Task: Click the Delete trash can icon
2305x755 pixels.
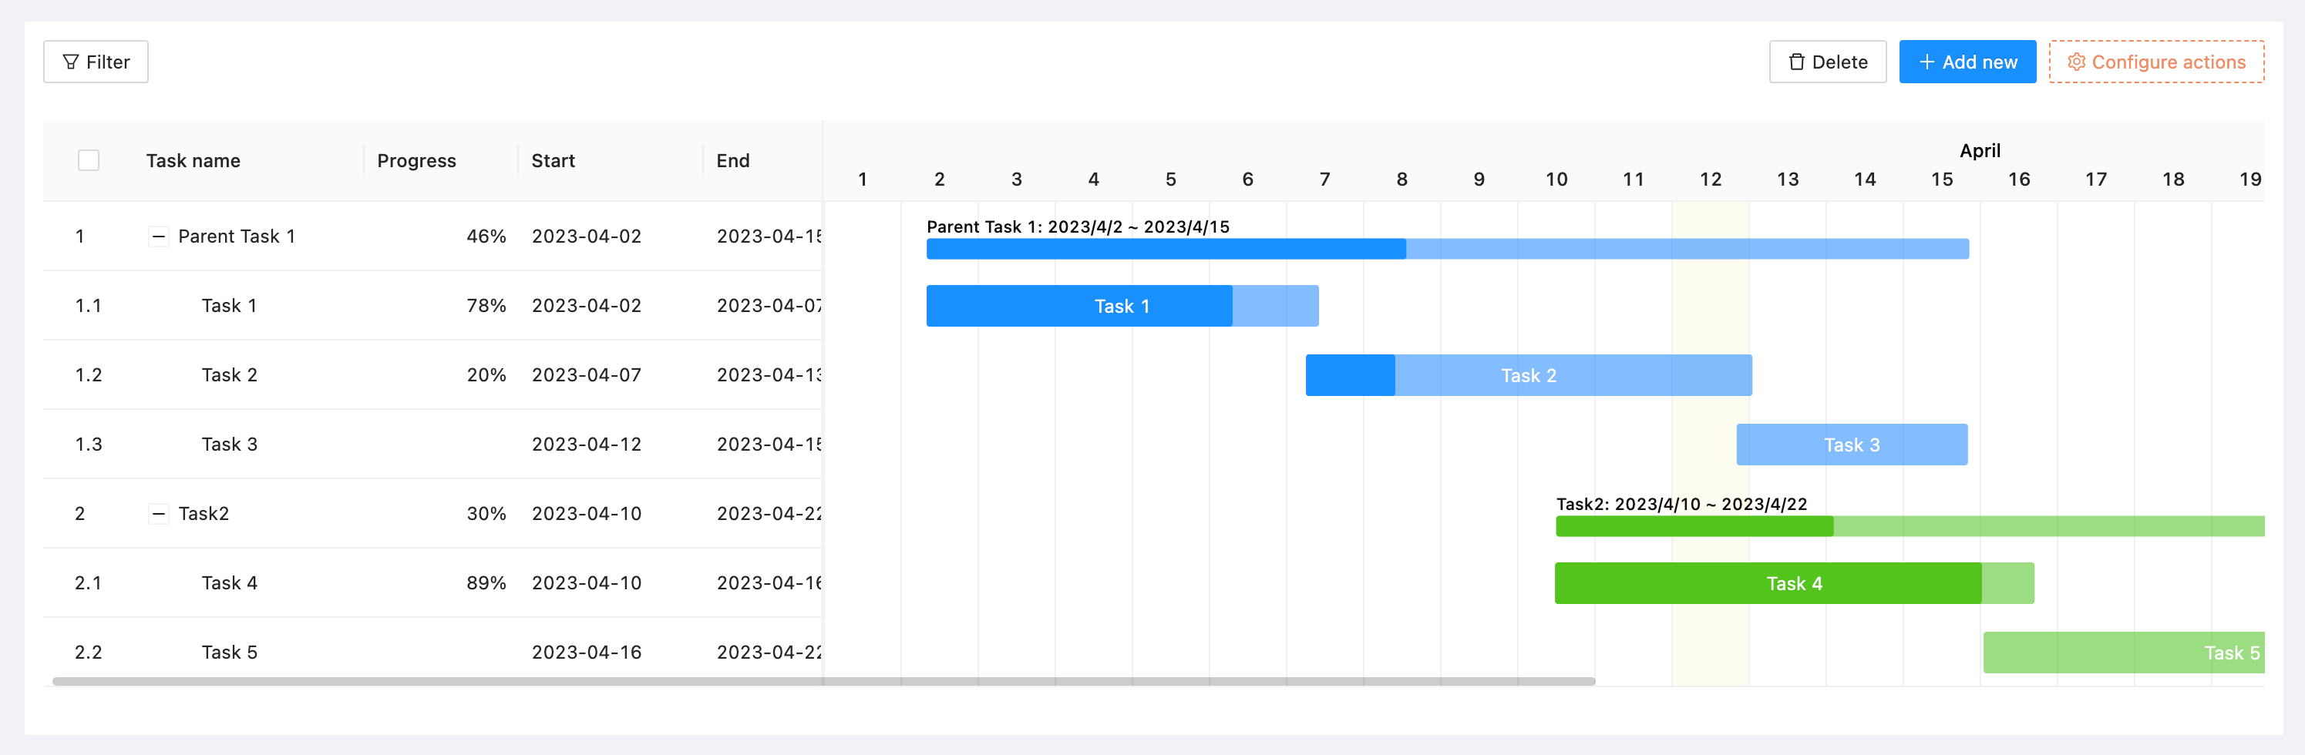Action: pyautogui.click(x=1796, y=62)
